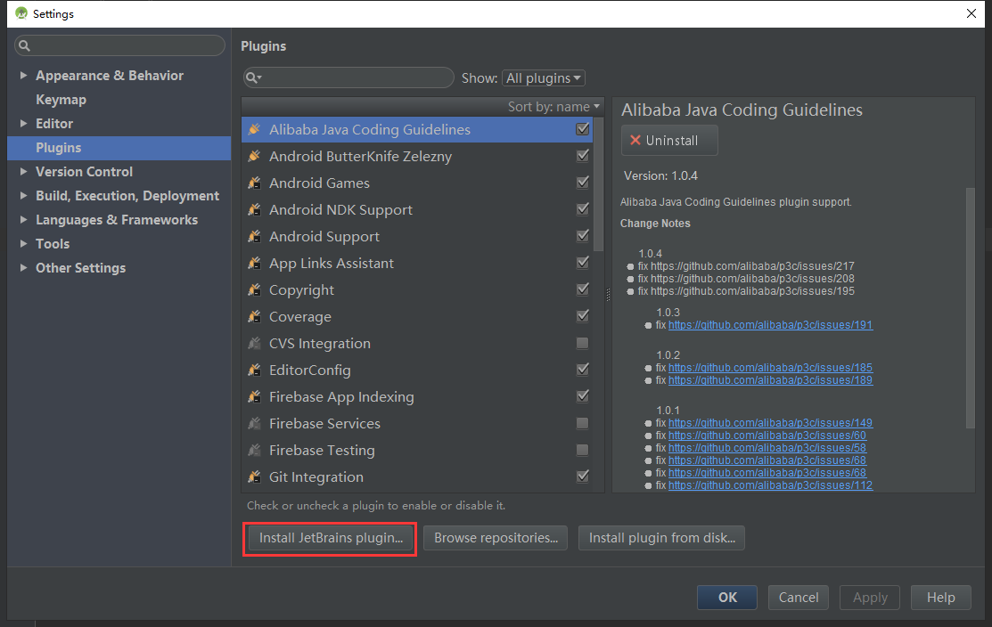Viewport: 992px width, 627px height.
Task: Select the Coverage plugin row
Action: click(417, 316)
